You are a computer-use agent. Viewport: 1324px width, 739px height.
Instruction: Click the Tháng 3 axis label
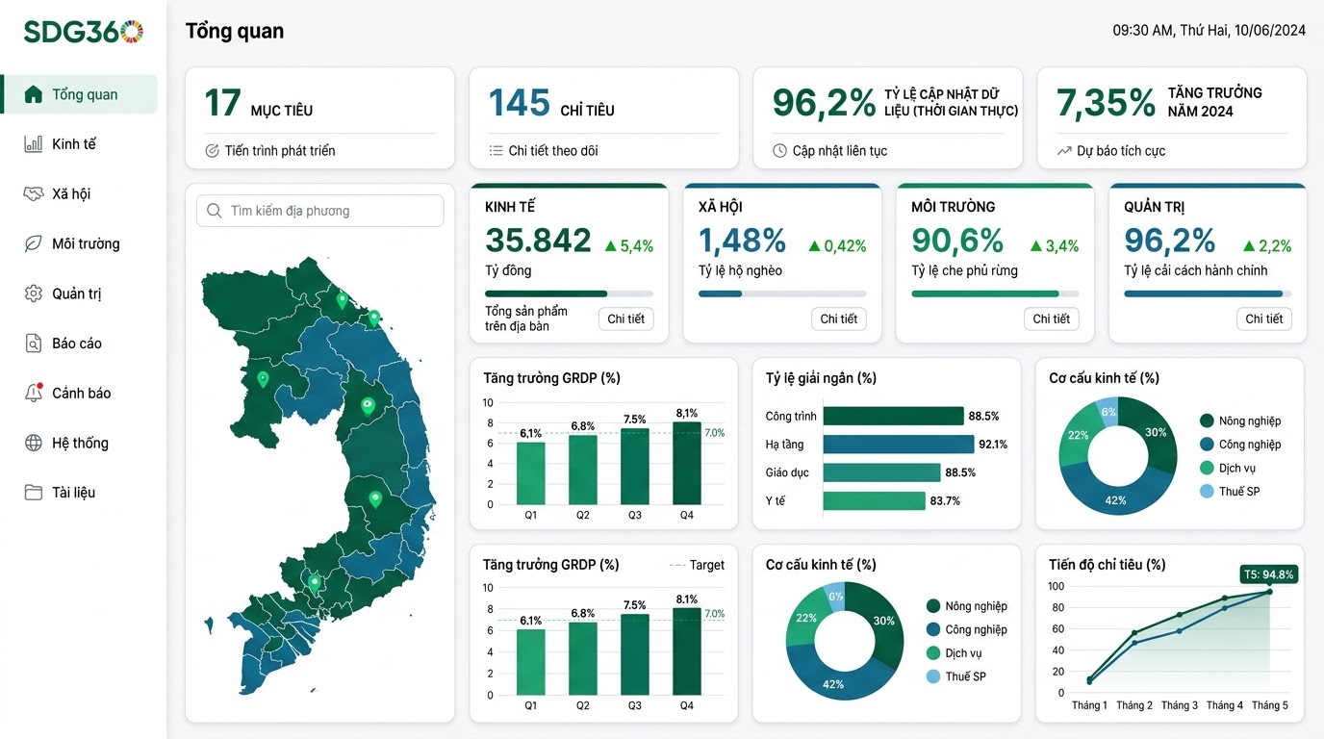[x=1180, y=705]
